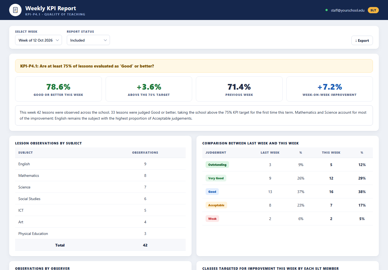The height and width of the screenshot is (270, 388).
Task: Select the Physical Education subject row
Action: (100, 234)
